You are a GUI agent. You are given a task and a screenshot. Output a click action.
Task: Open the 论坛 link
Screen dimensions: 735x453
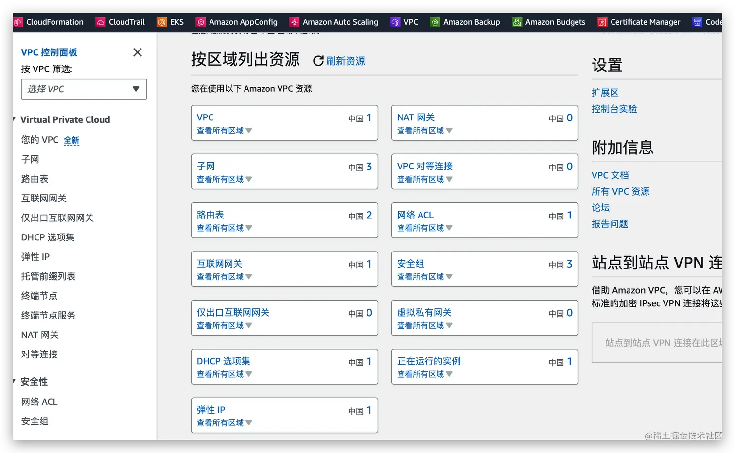pos(600,207)
